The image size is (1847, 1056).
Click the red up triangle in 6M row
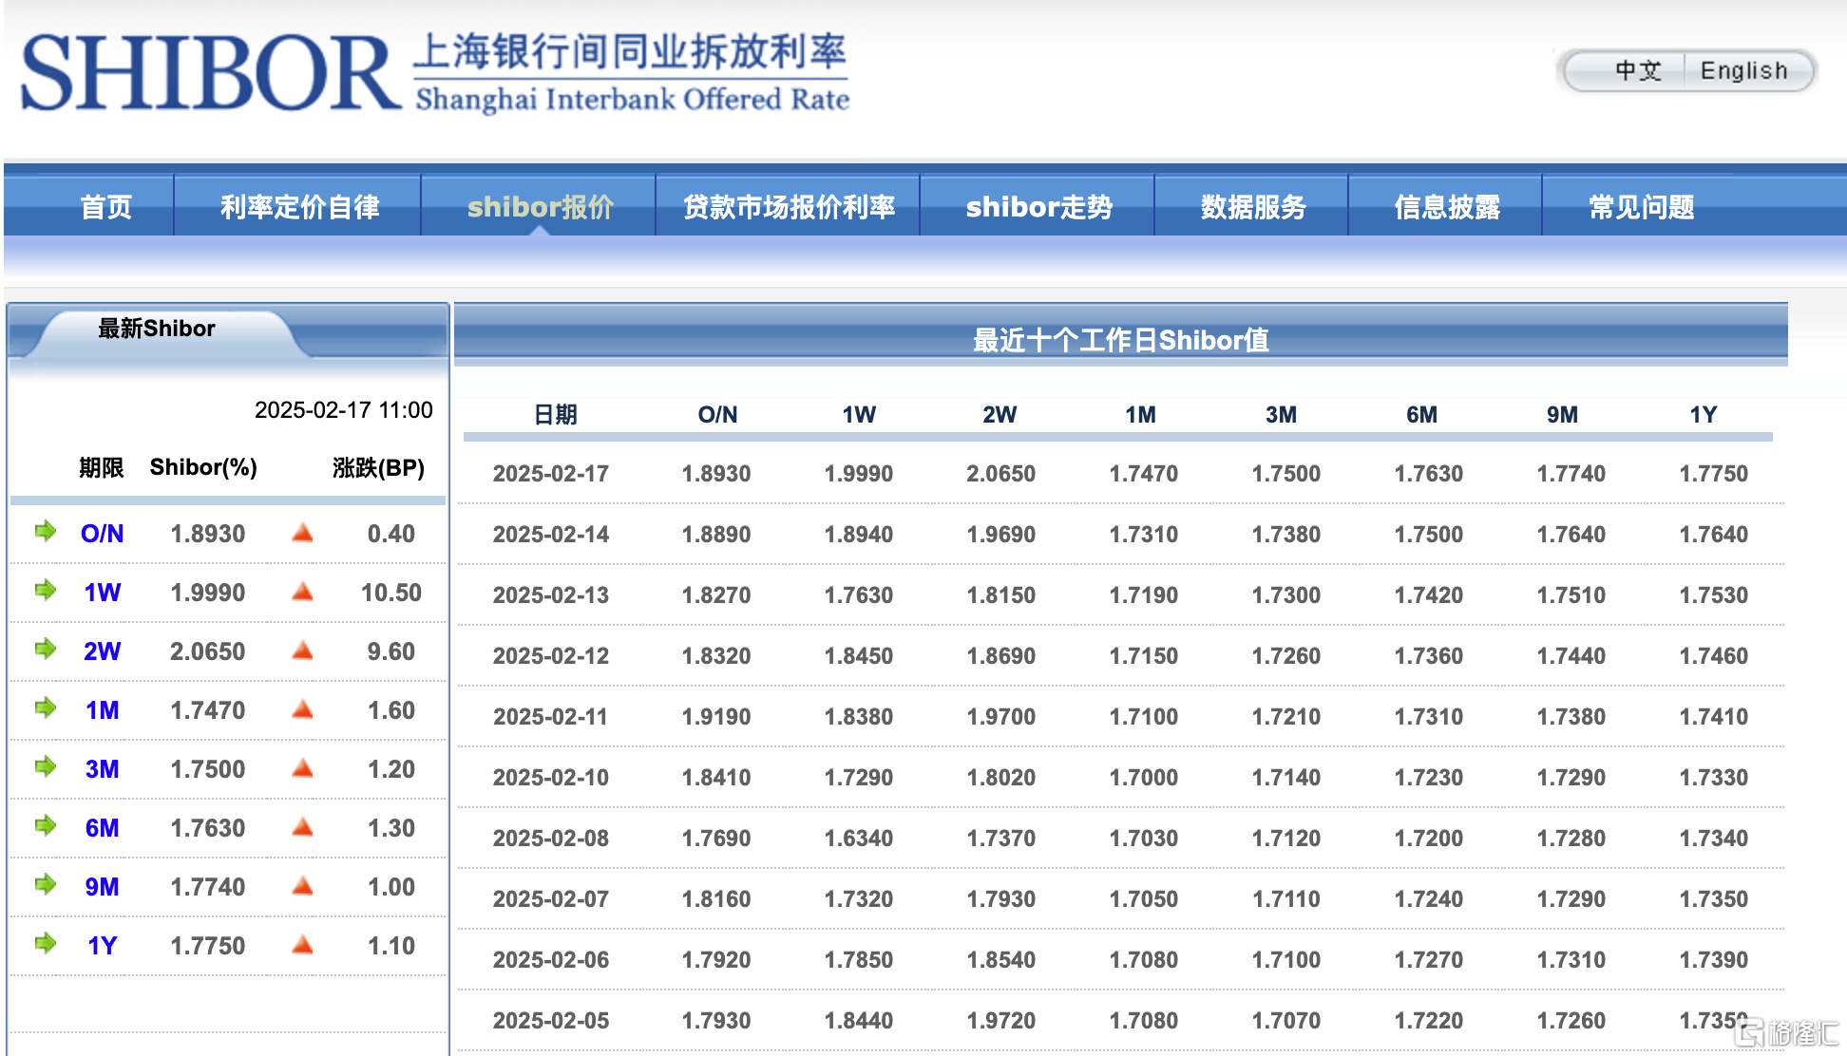click(303, 827)
